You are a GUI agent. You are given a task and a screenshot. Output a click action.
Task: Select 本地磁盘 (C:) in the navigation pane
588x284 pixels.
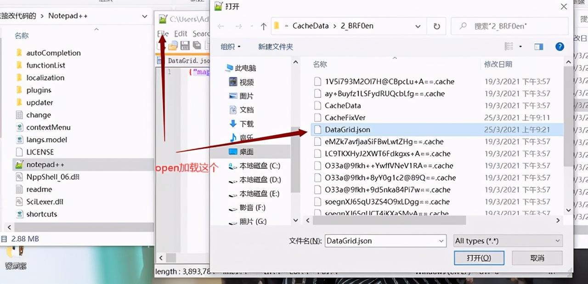coord(254,166)
